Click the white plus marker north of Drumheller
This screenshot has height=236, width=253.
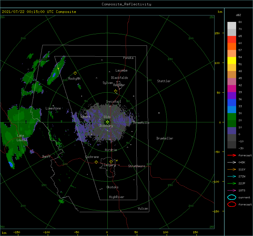pyautogui.click(x=159, y=113)
